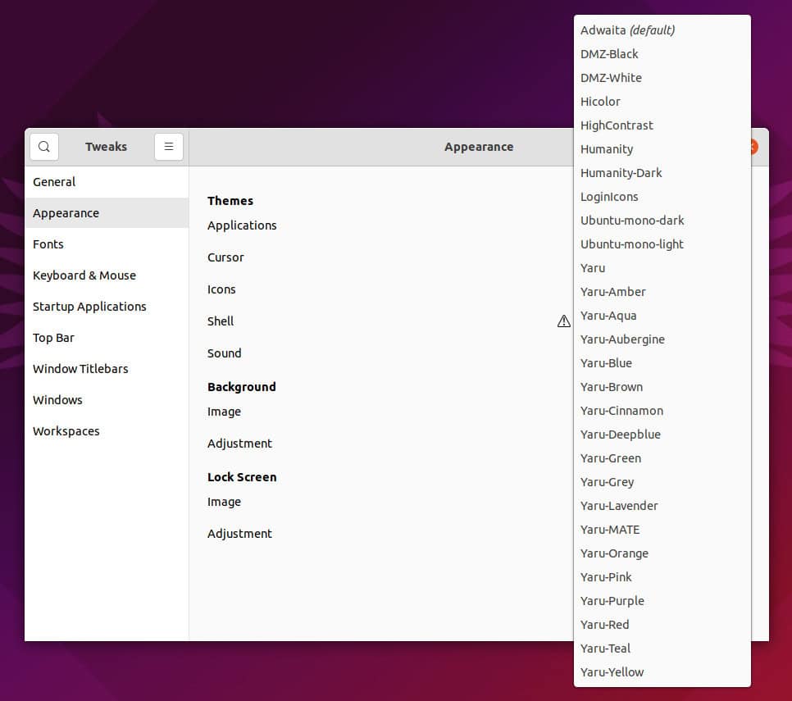Viewport: 792px width, 701px height.
Task: Choose Yaru-Red in the list
Action: (662, 624)
